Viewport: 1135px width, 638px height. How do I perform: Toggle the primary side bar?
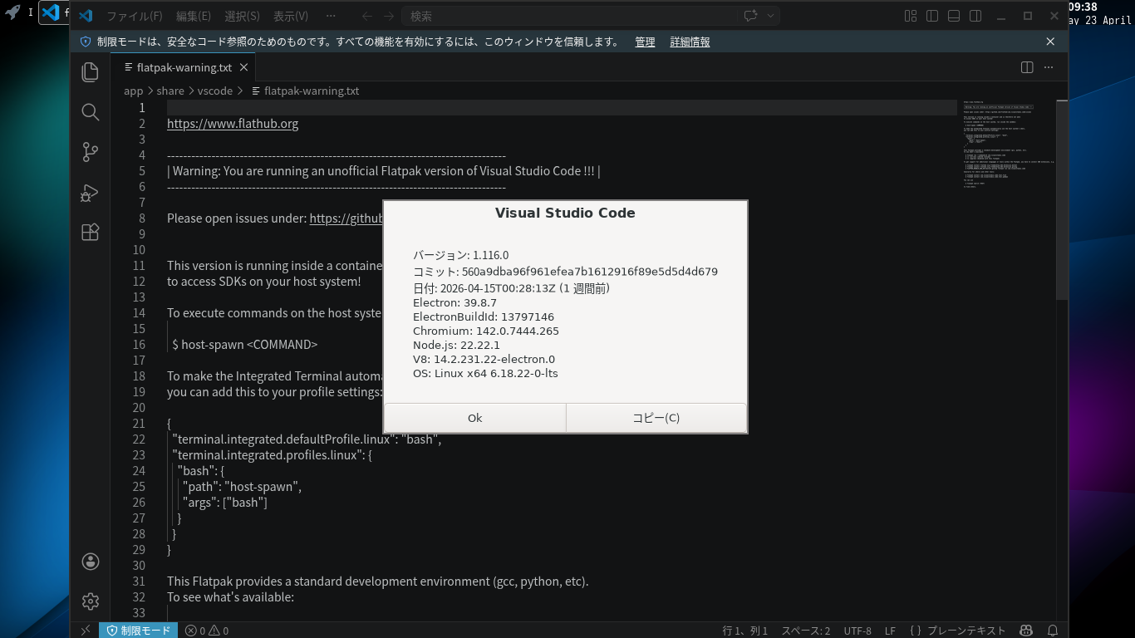(x=932, y=16)
